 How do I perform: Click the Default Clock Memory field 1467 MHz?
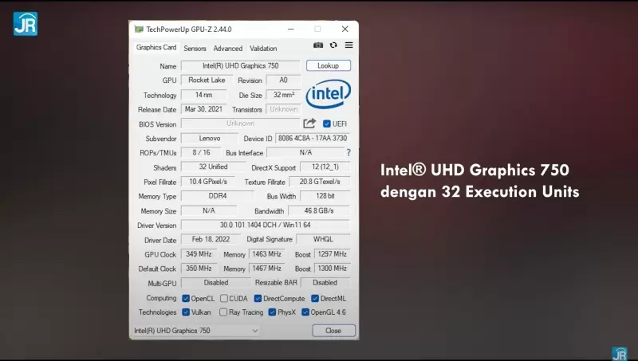[266, 269]
